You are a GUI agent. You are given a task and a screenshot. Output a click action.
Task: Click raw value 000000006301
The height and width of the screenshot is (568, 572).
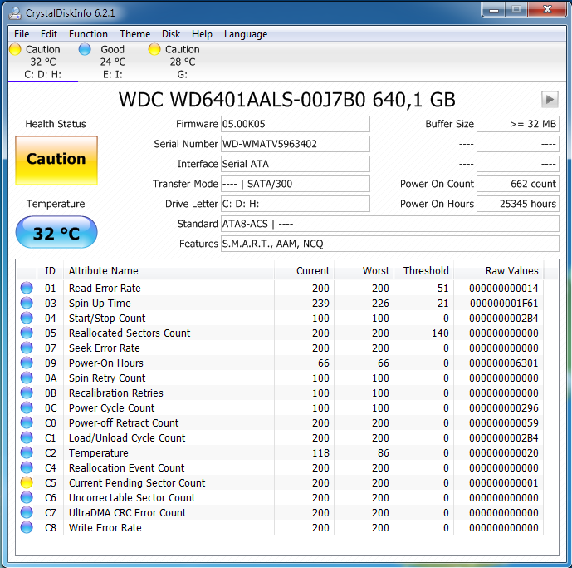(504, 363)
